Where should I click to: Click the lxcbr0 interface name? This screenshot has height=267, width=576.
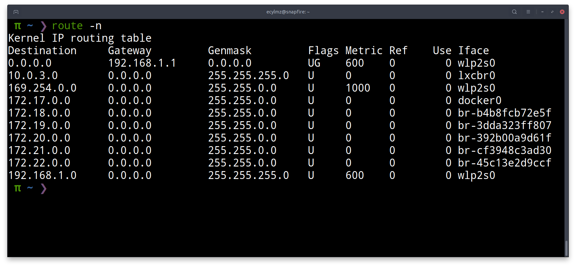(476, 76)
